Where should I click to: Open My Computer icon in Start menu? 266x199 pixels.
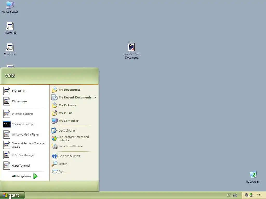pyautogui.click(x=55, y=121)
